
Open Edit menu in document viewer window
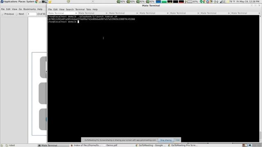(8, 9)
